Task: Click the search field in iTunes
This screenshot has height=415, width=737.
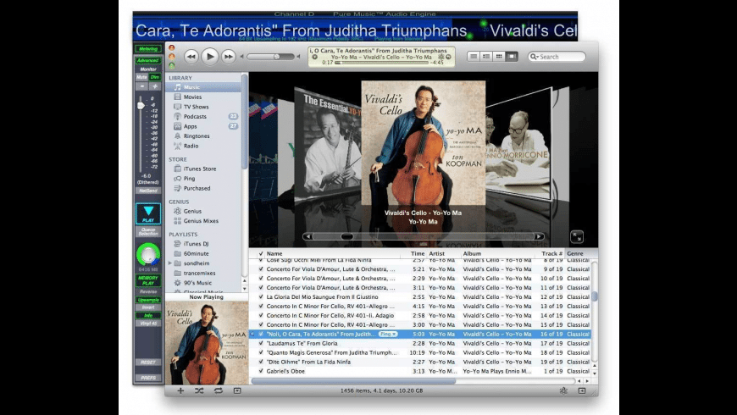Action: click(x=557, y=57)
